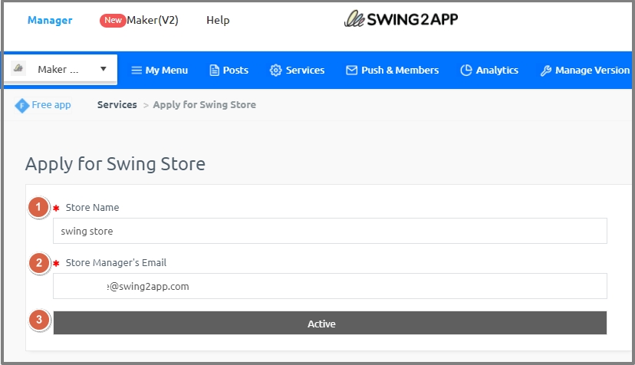Click the wrench icon for Manage Version
The width and height of the screenshot is (635, 365).
point(546,71)
